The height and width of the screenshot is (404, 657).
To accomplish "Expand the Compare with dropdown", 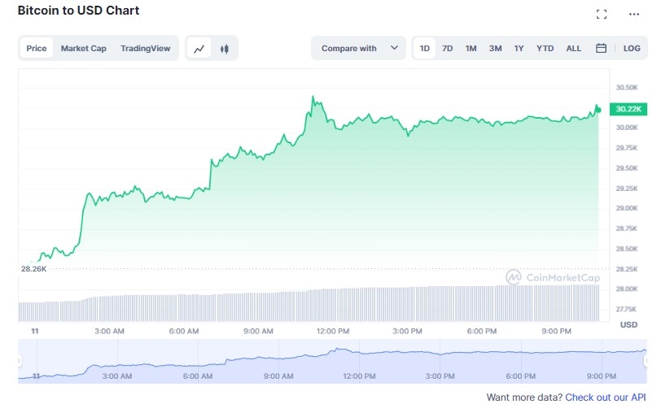I will [358, 48].
